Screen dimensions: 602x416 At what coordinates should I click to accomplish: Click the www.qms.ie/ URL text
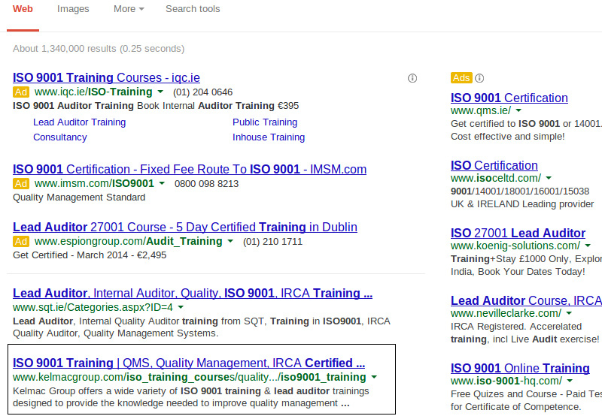pyautogui.click(x=481, y=110)
